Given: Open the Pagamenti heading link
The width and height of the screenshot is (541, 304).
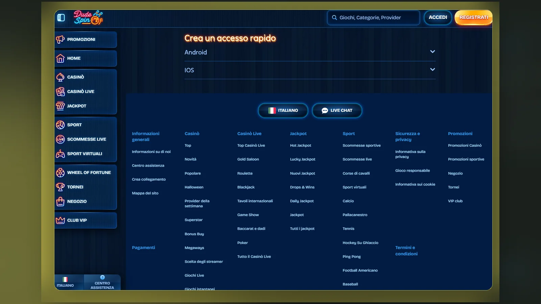Looking at the screenshot, I should [143, 248].
